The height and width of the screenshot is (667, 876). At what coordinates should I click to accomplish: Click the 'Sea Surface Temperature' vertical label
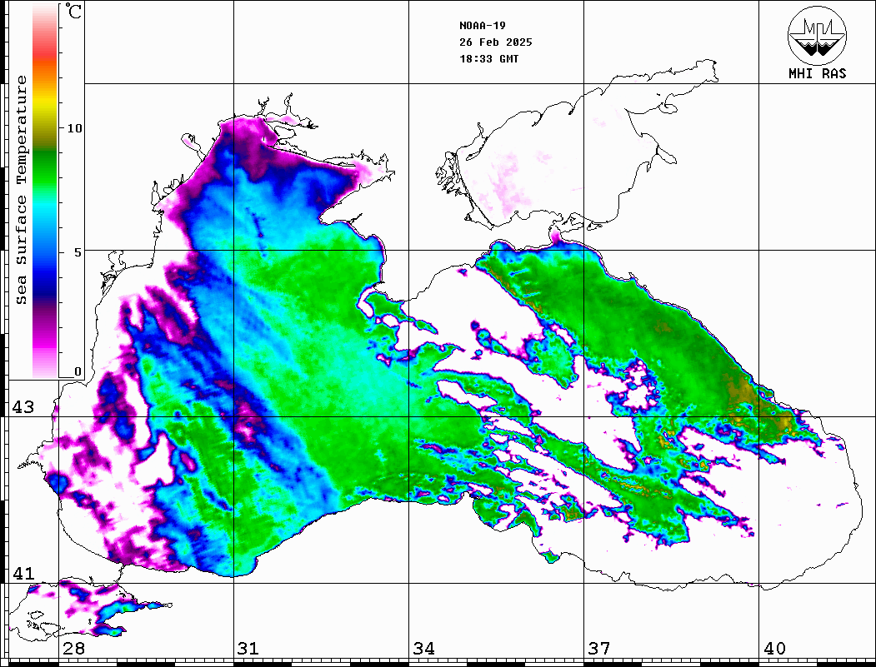pos(21,191)
